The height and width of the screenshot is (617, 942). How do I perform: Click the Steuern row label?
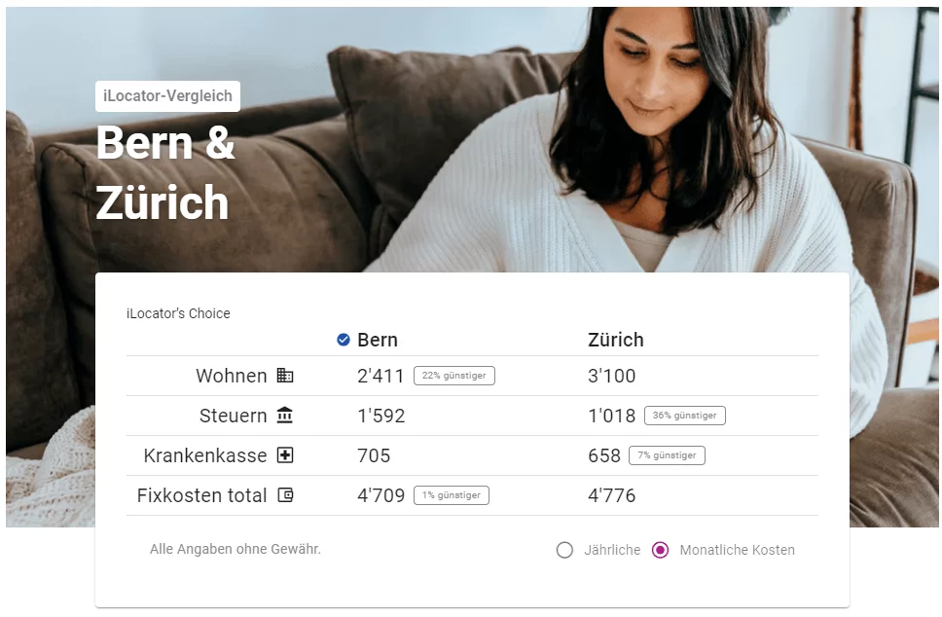point(234,416)
